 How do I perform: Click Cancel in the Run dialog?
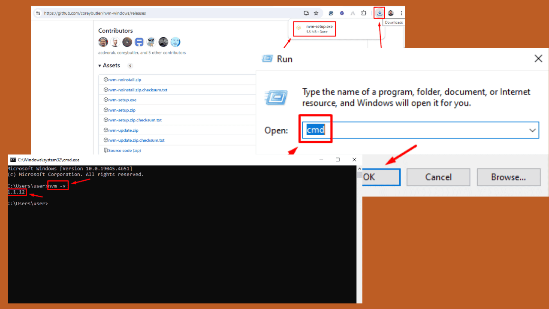click(438, 177)
